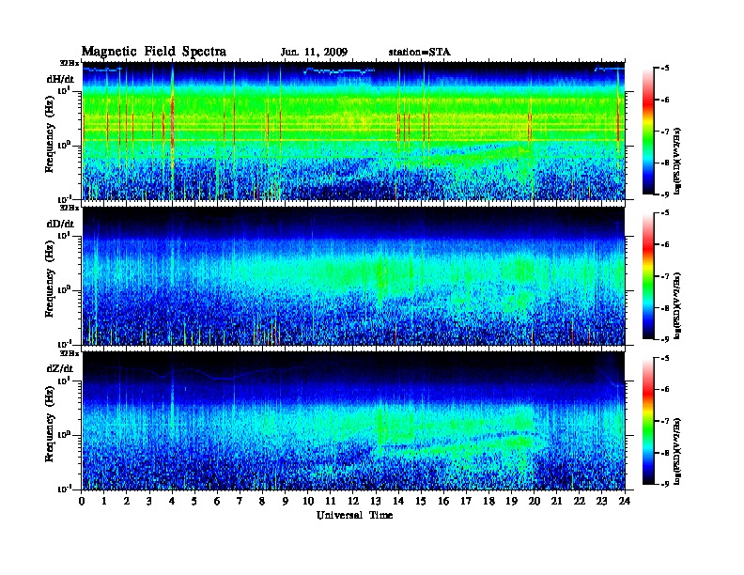Click the "-6" tick on the dD/dt color bar
744x575 pixels.
665,244
